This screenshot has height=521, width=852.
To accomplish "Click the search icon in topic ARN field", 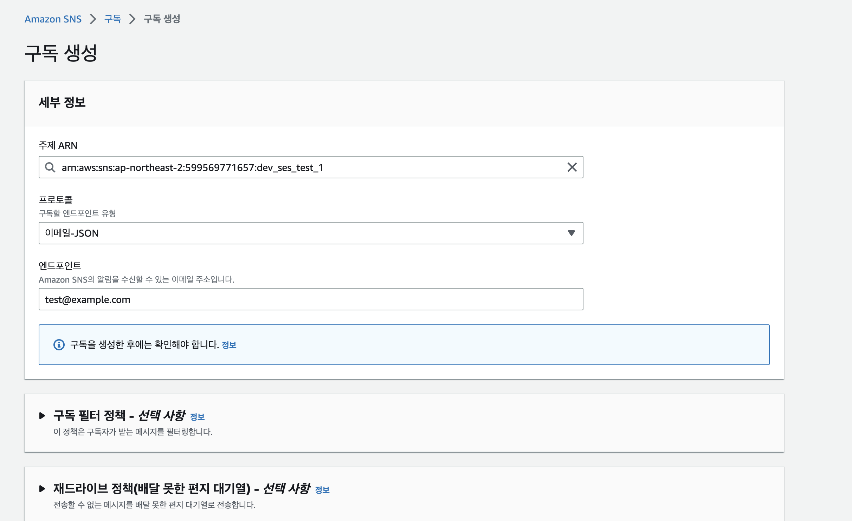I will 50,167.
